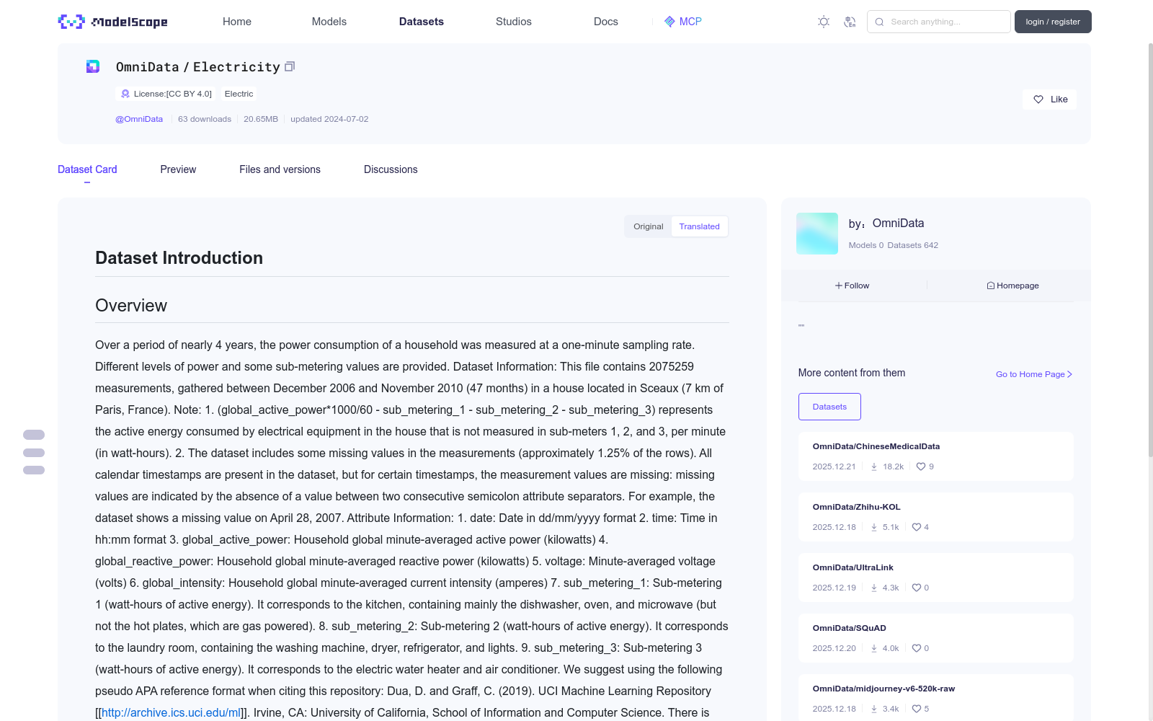Image resolution: width=1153 pixels, height=721 pixels.
Task: Click the download icon on ChineseMedicalData card
Action: (x=874, y=466)
